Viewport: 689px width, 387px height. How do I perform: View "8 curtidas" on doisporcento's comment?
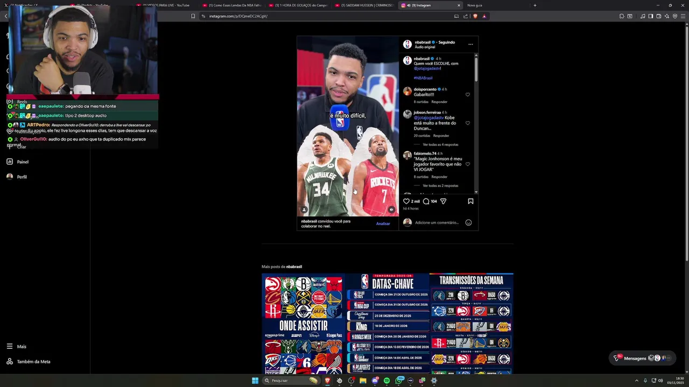pyautogui.click(x=421, y=102)
